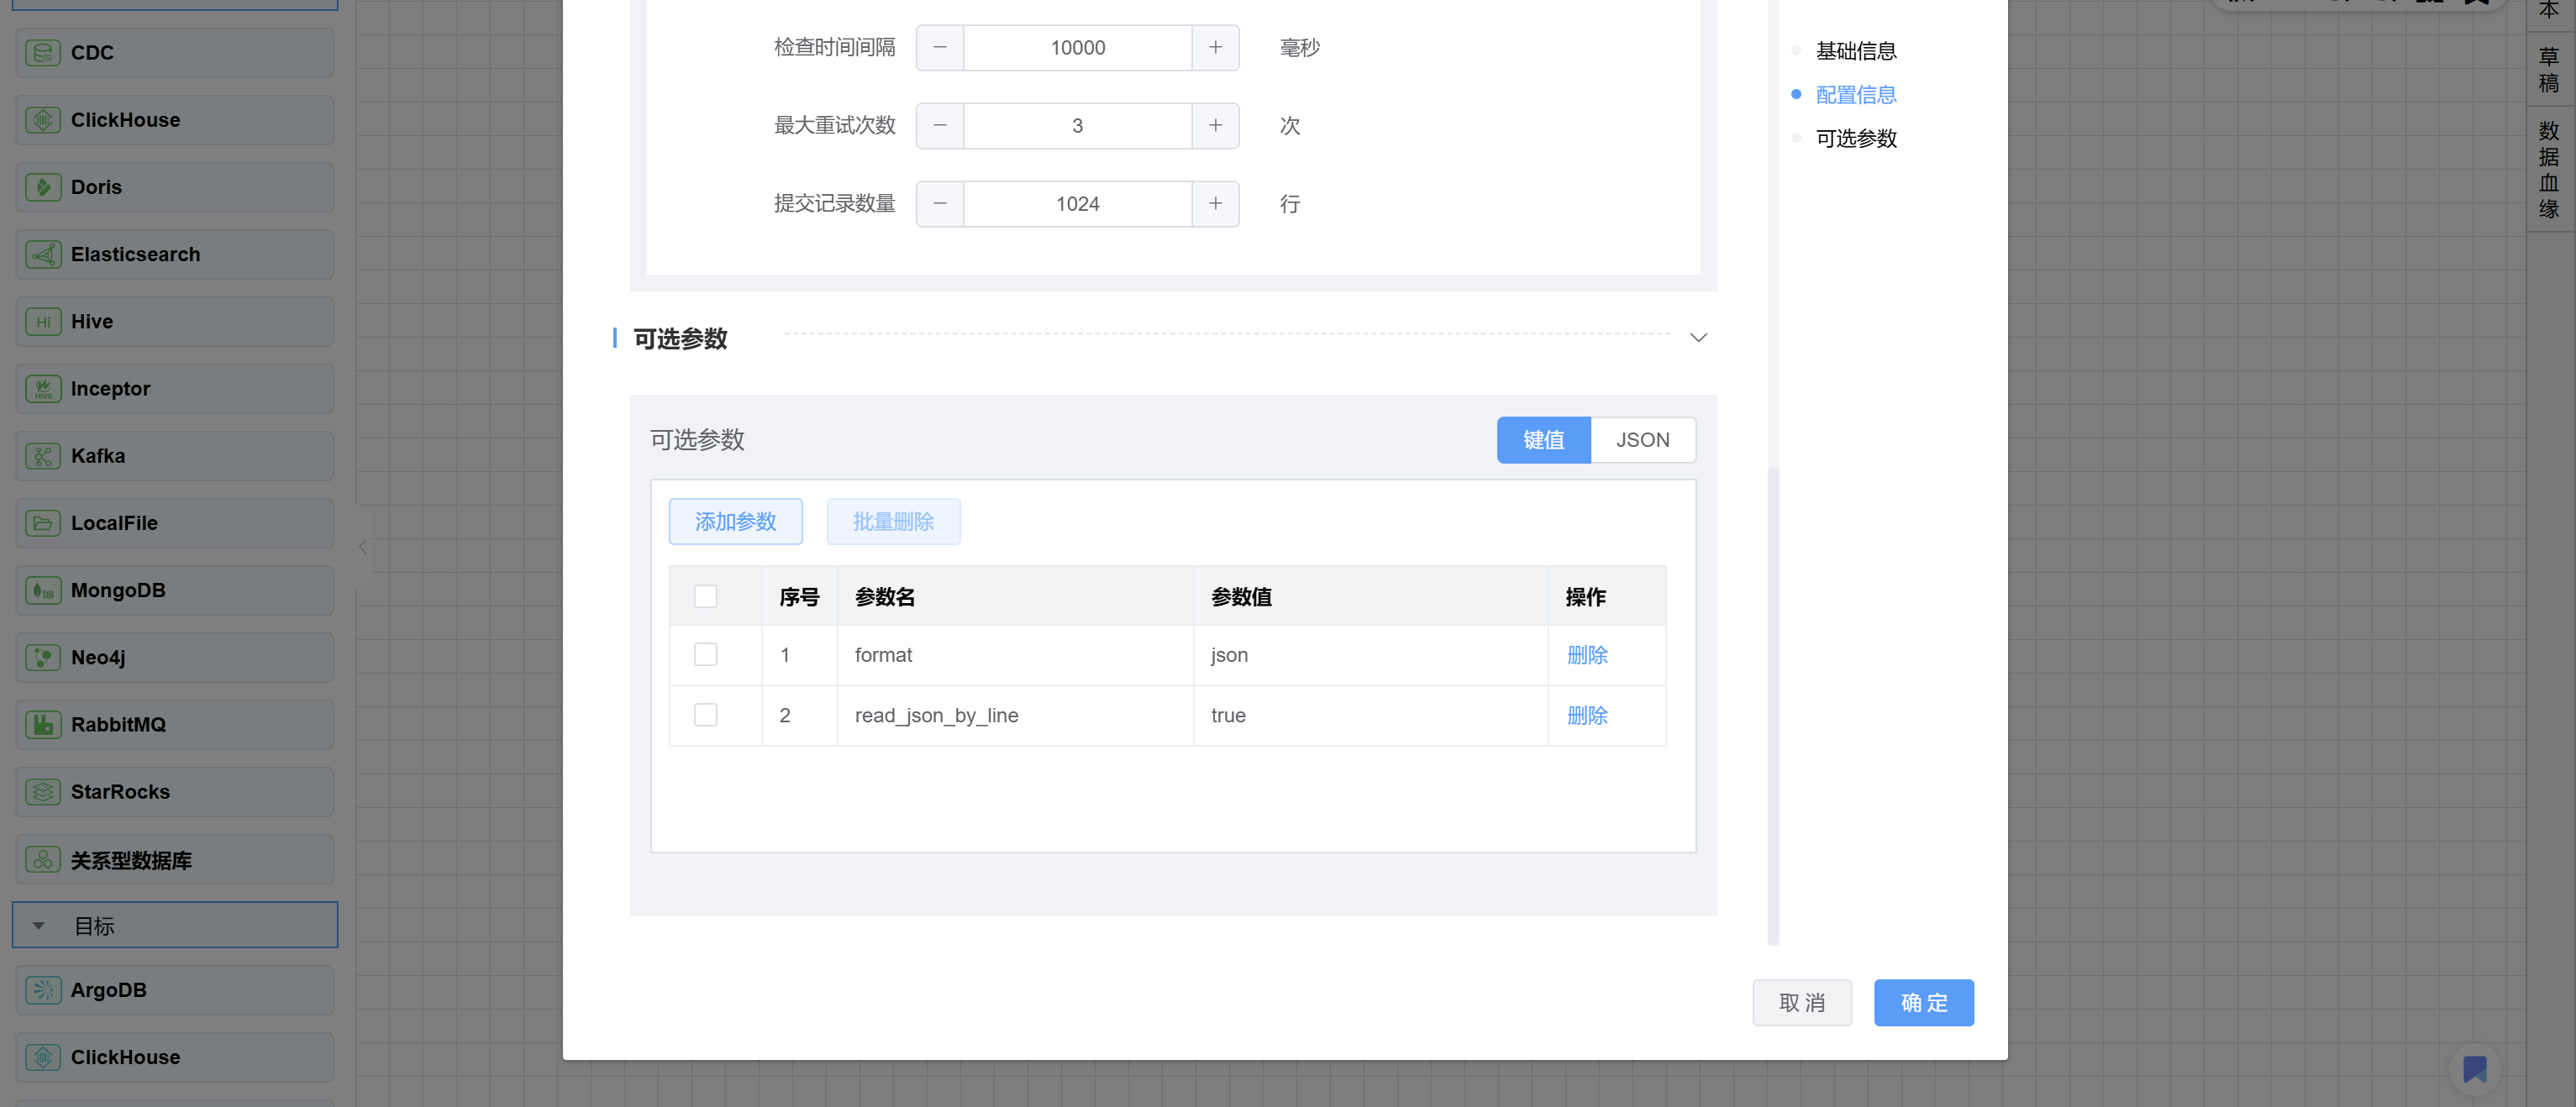
Task: Delete the format parameter row
Action: click(x=1586, y=655)
